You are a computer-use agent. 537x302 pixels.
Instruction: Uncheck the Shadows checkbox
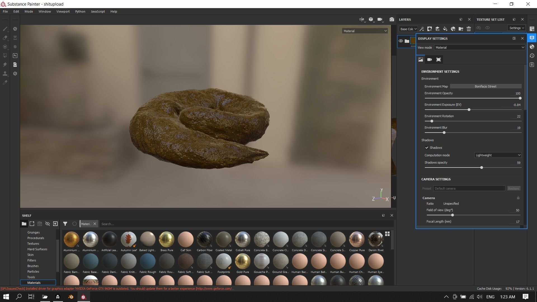pos(427,148)
